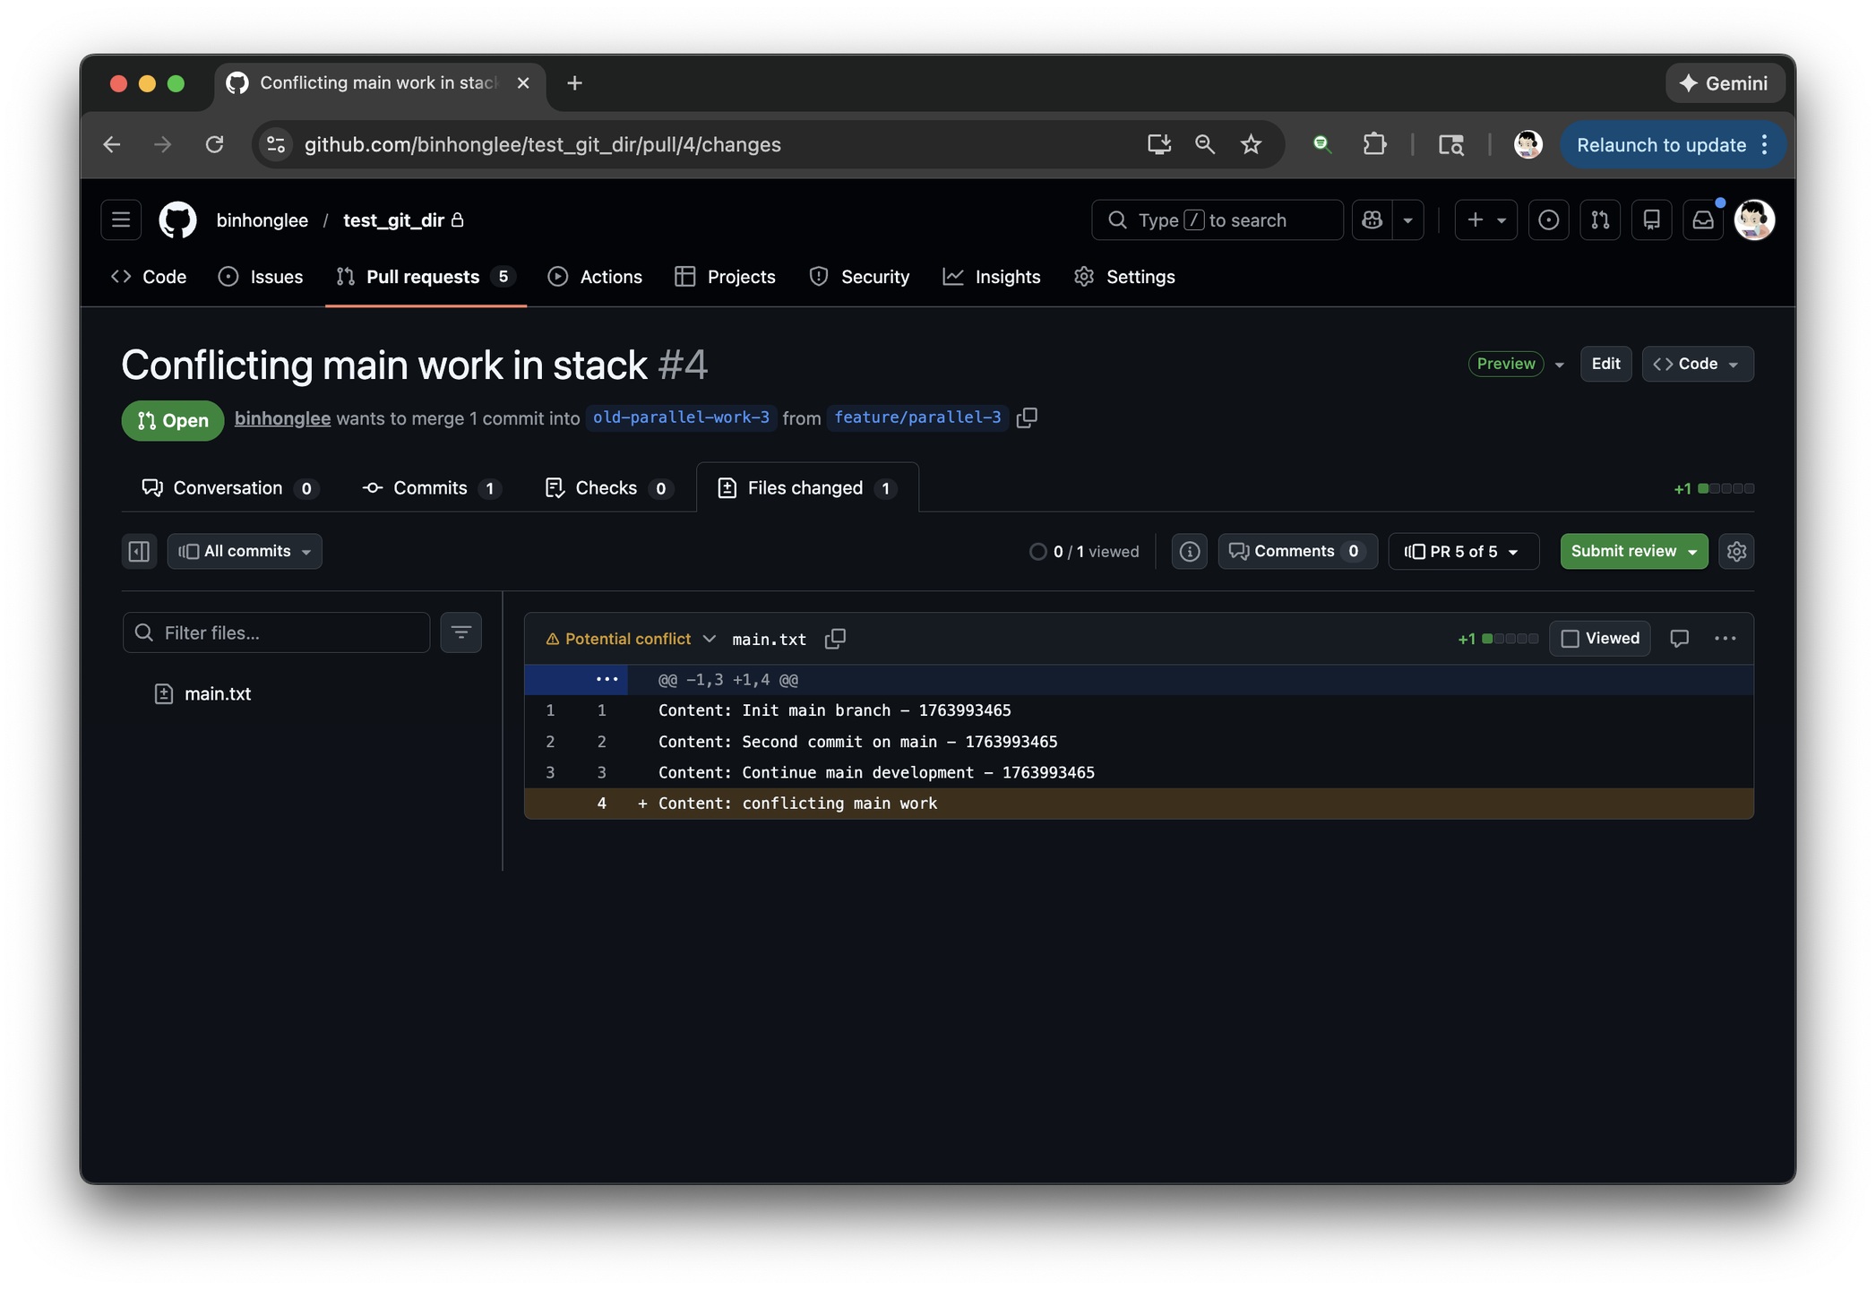
Task: Click the filter icon beside Filter files
Action: pos(460,632)
